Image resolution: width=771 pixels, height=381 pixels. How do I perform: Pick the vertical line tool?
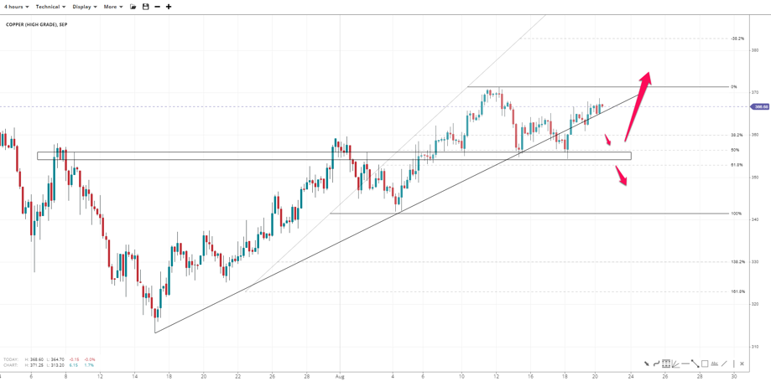(733, 363)
